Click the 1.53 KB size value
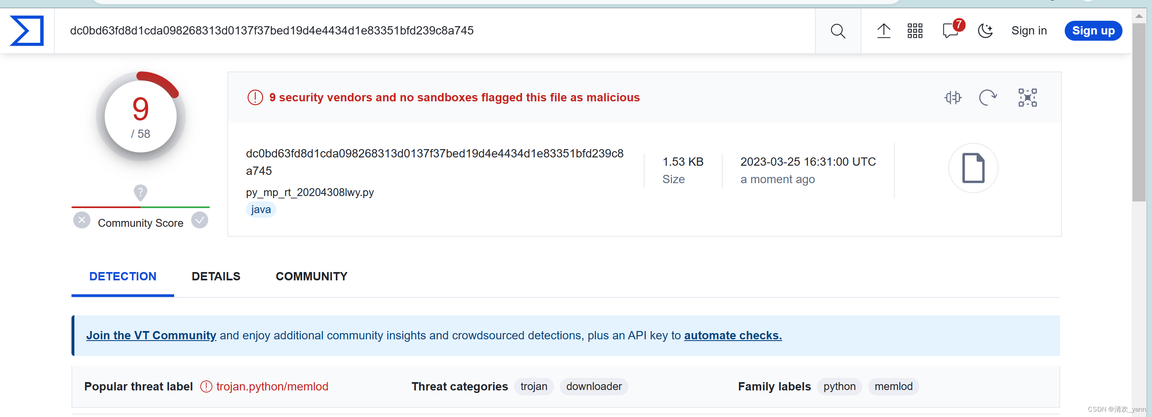Image resolution: width=1152 pixels, height=417 pixels. 682,161
